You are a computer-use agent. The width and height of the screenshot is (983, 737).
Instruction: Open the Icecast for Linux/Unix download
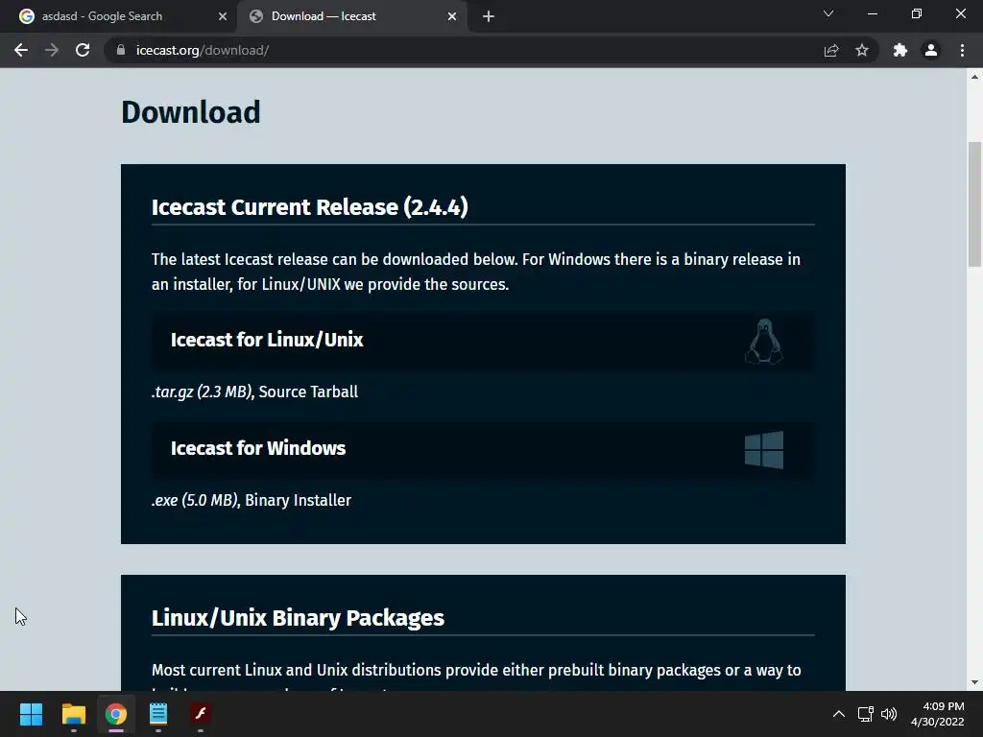point(483,341)
